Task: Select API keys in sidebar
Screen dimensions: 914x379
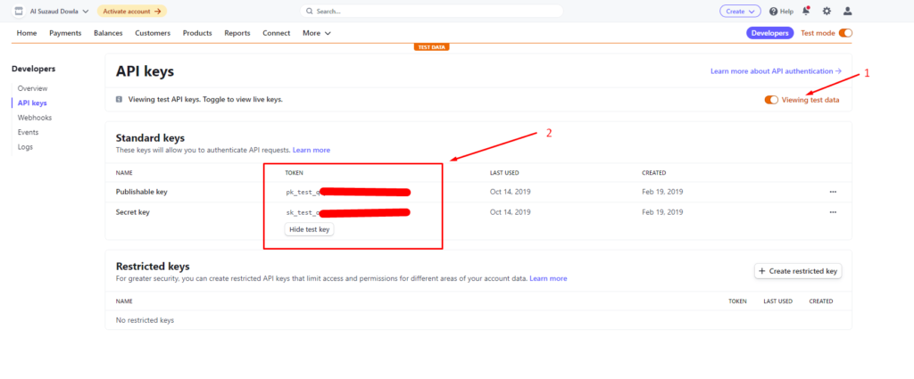Action: pyautogui.click(x=33, y=103)
